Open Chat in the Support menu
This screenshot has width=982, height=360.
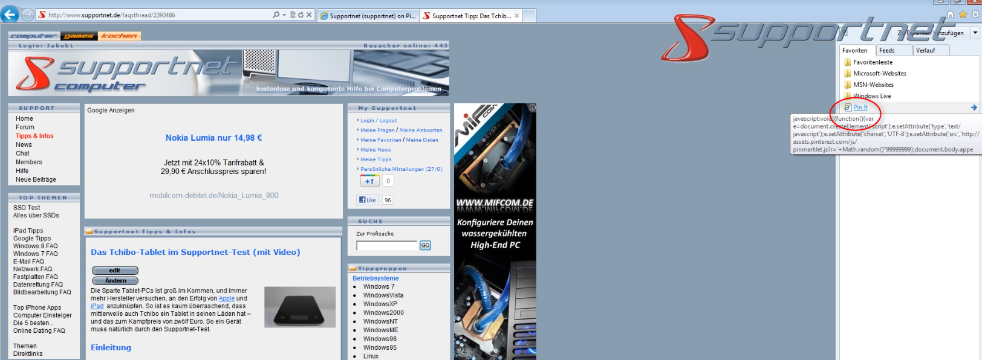pyautogui.click(x=22, y=153)
